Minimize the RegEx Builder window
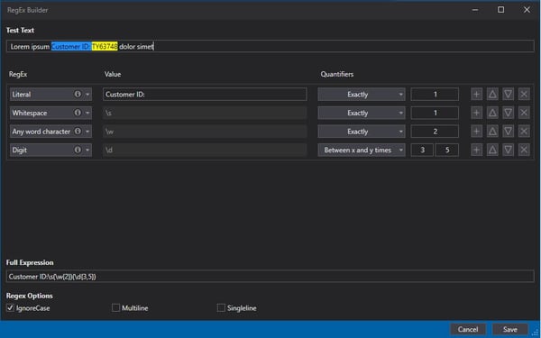541x338 pixels. click(475, 10)
